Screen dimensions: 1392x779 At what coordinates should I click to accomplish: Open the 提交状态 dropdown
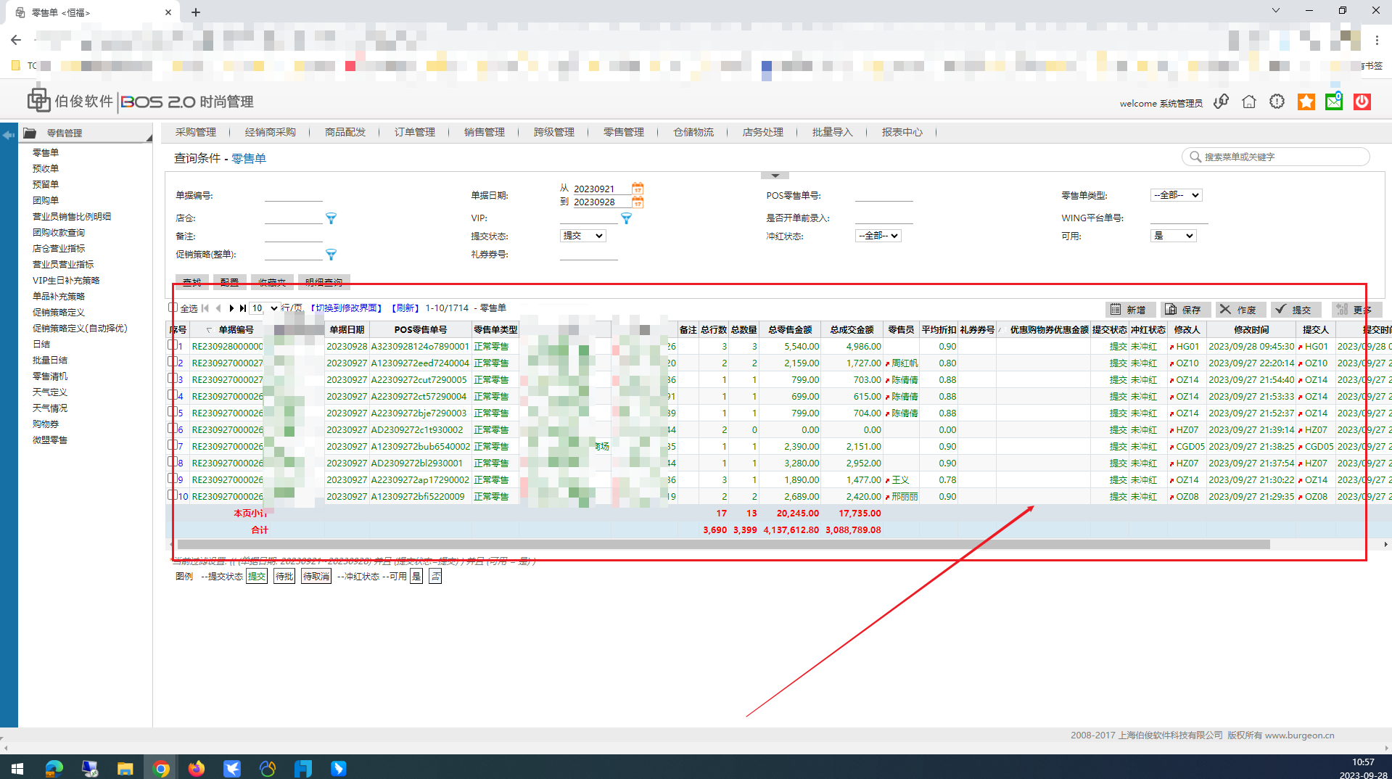(x=582, y=236)
